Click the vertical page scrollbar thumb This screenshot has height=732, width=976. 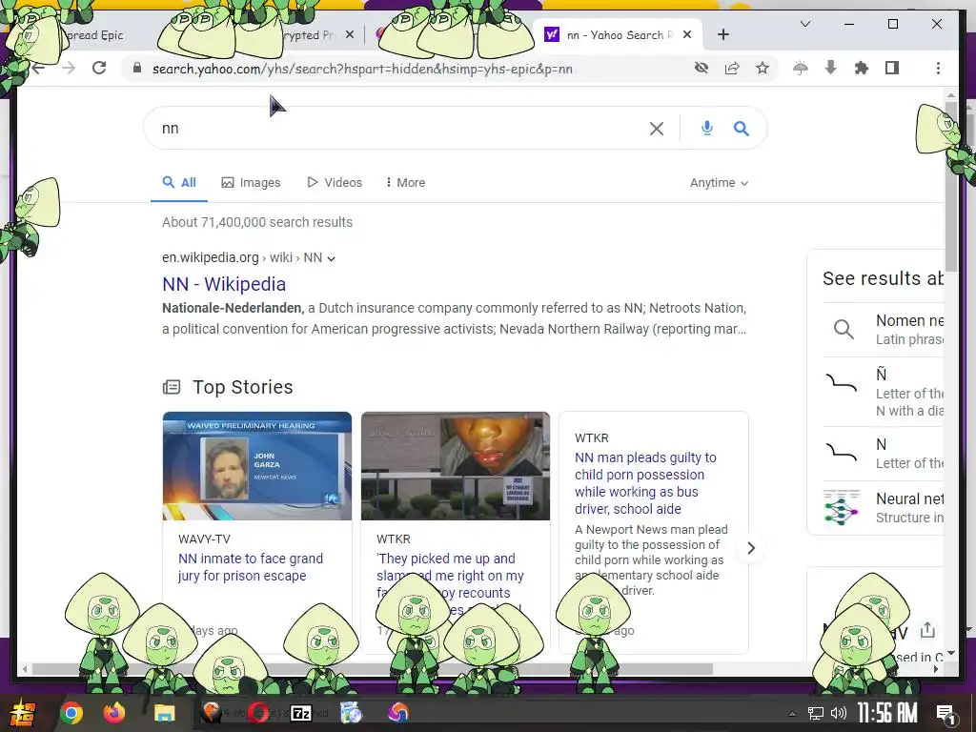tap(950, 186)
